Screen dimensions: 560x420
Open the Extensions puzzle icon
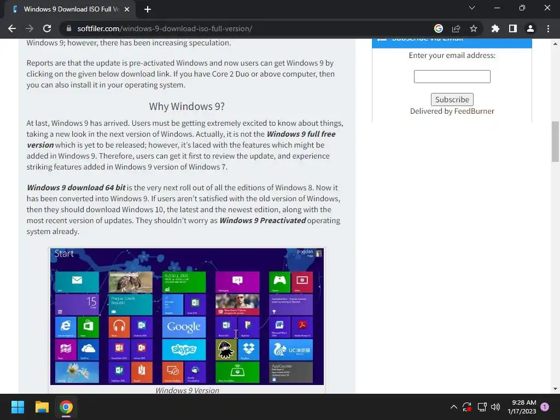point(495,28)
